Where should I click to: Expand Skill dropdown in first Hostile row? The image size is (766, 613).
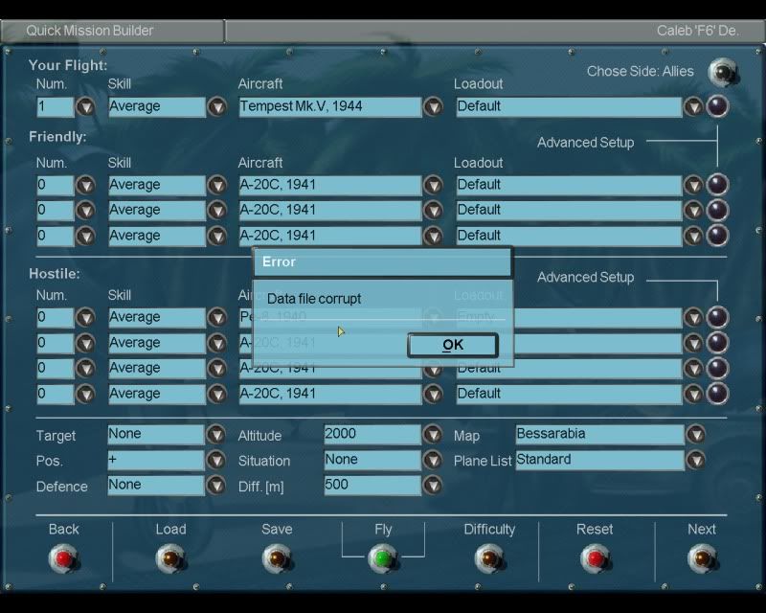(x=217, y=317)
